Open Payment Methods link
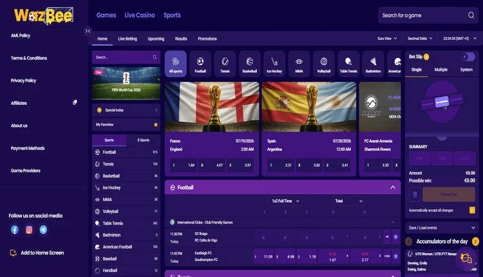The image size is (483, 277). (28, 148)
